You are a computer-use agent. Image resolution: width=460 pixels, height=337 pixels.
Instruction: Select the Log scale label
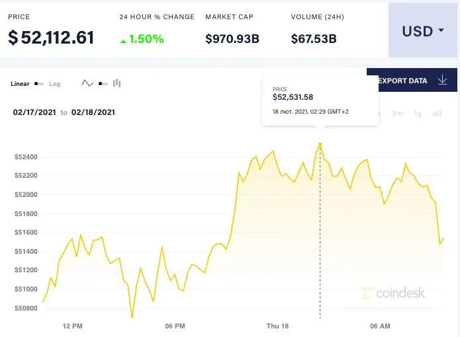pos(54,84)
